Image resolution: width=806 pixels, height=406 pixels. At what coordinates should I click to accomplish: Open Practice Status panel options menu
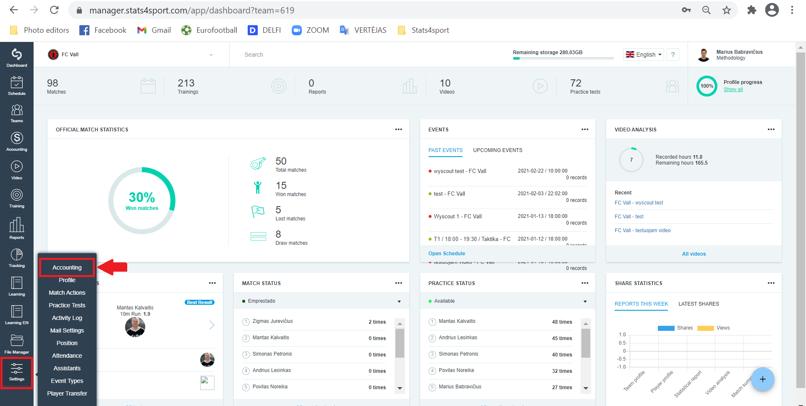(x=585, y=283)
